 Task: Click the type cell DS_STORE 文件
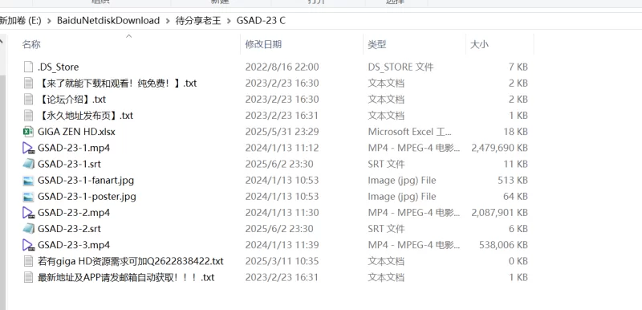coord(400,67)
